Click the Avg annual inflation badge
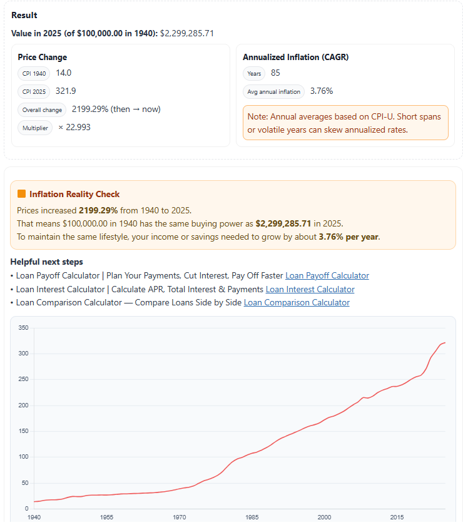The height and width of the screenshot is (525, 463). (x=273, y=91)
